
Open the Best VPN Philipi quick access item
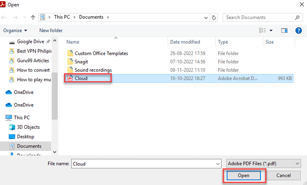tap(34, 51)
